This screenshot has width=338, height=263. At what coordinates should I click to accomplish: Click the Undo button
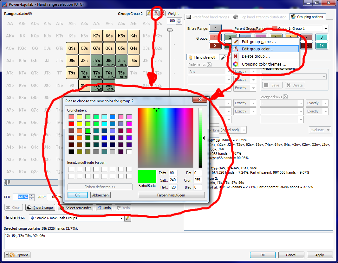104,208
